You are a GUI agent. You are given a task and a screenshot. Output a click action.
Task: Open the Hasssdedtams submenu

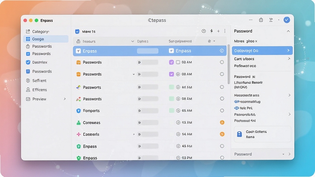[x=262, y=95]
